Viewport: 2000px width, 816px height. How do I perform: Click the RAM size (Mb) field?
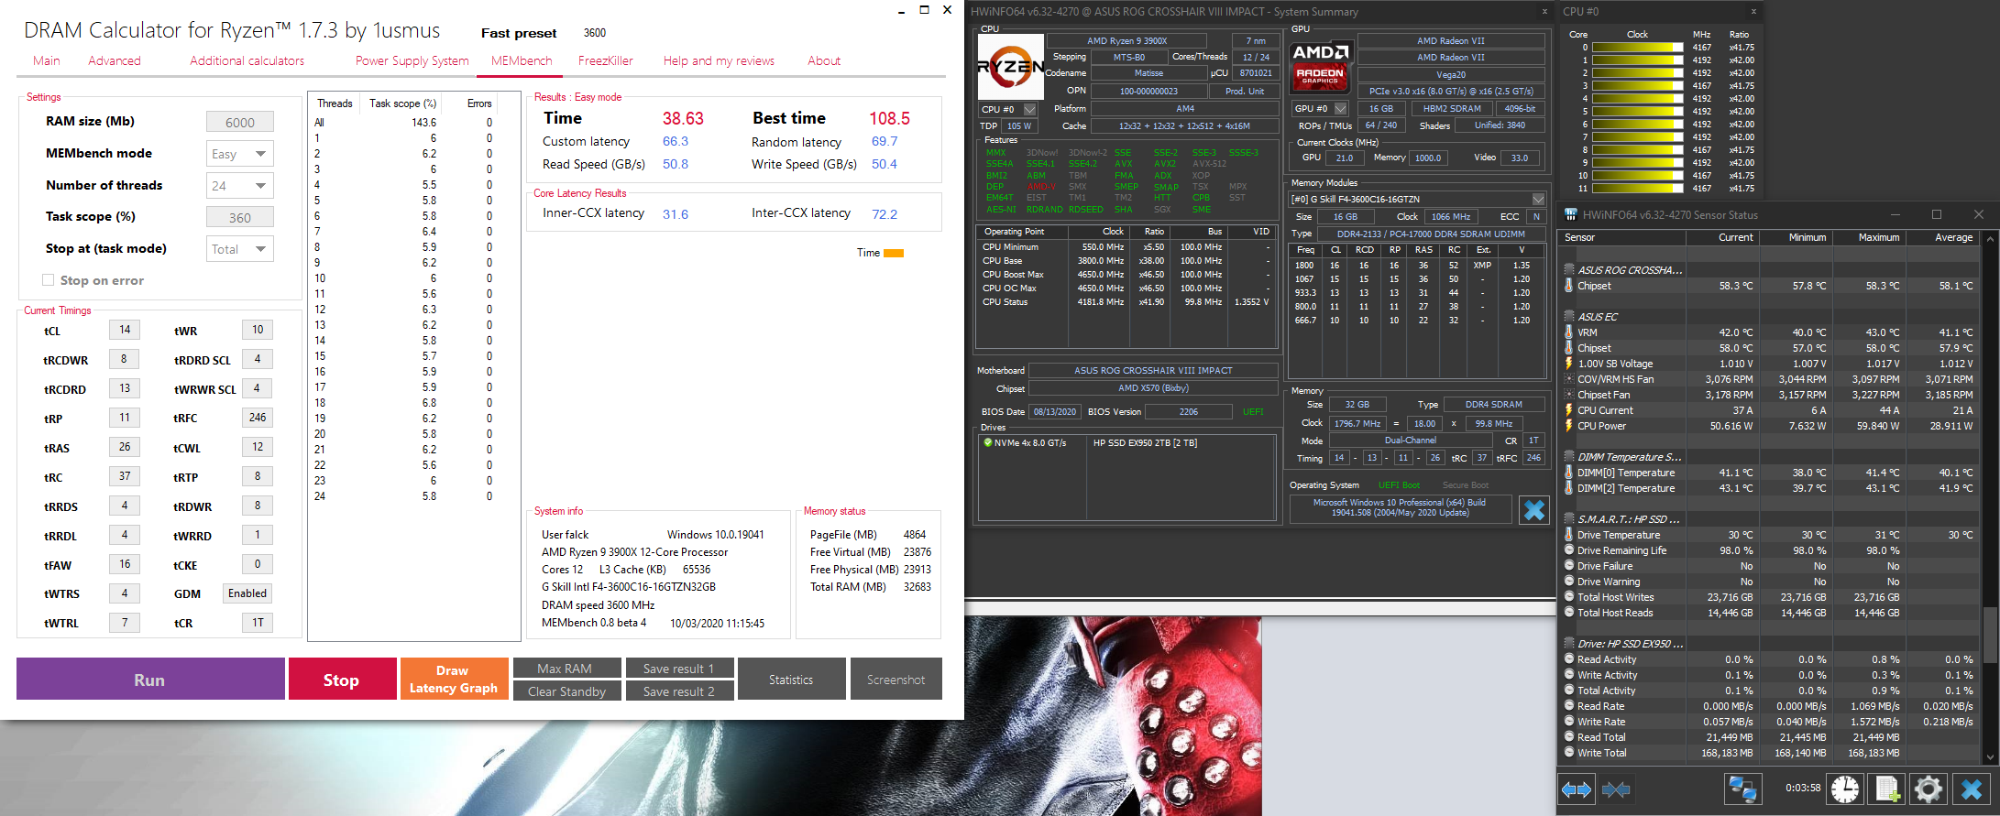(239, 123)
